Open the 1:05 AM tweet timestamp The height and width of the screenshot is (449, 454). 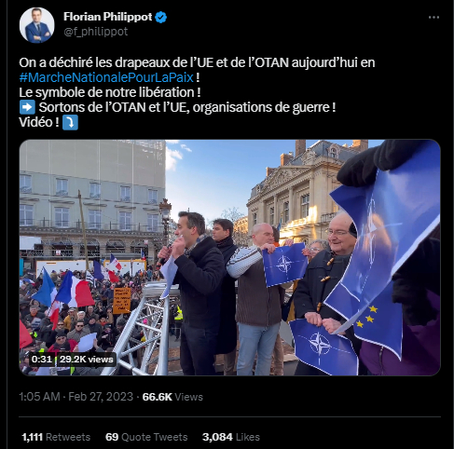(39, 397)
